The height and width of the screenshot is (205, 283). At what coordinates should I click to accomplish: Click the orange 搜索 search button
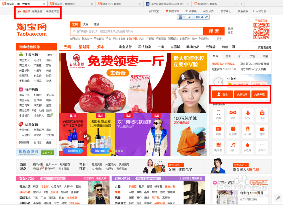tap(214, 31)
